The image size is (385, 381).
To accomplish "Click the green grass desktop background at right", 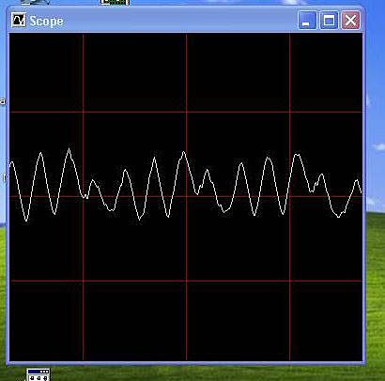I will [376, 297].
